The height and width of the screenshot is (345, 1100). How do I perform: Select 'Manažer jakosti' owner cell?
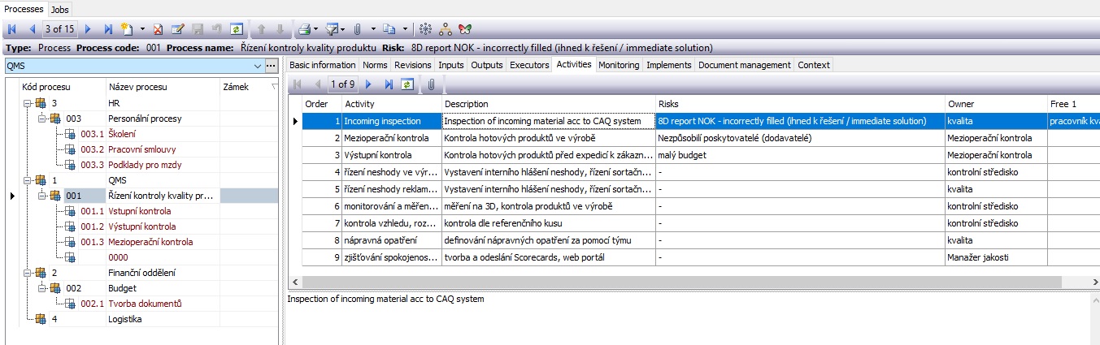(996, 257)
